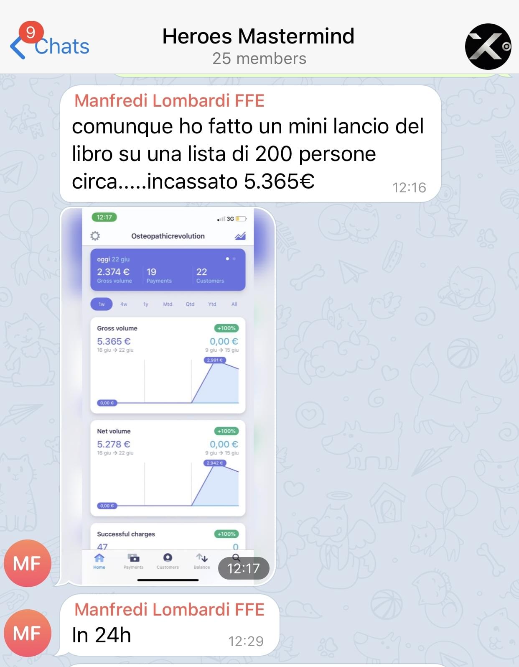Open the Heroes Mastermind group title
The width and height of the screenshot is (519, 667).
258,36
